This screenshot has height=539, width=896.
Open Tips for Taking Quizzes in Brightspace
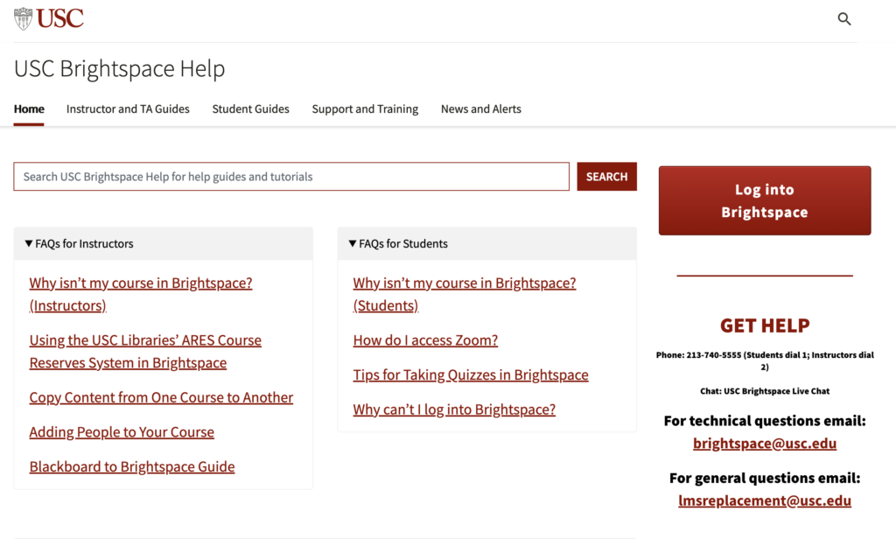470,374
